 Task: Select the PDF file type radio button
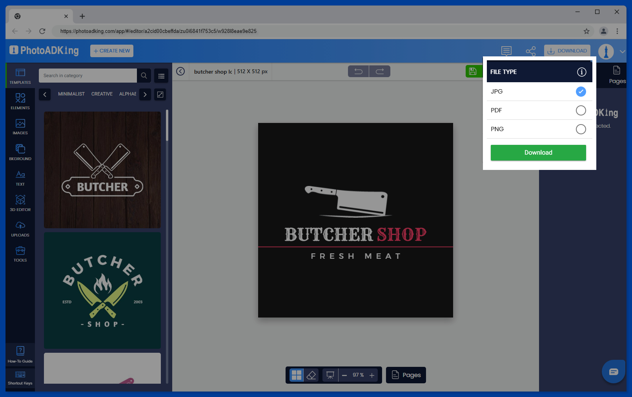click(581, 110)
